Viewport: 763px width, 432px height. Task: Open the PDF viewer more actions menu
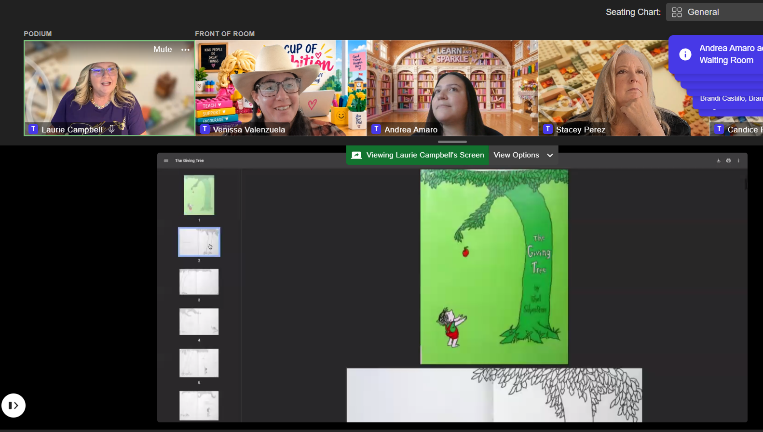738,160
